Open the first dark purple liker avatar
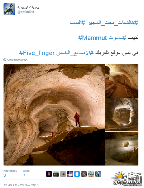Image resolution: width=144 pixels, height=188 pixels. point(49,174)
